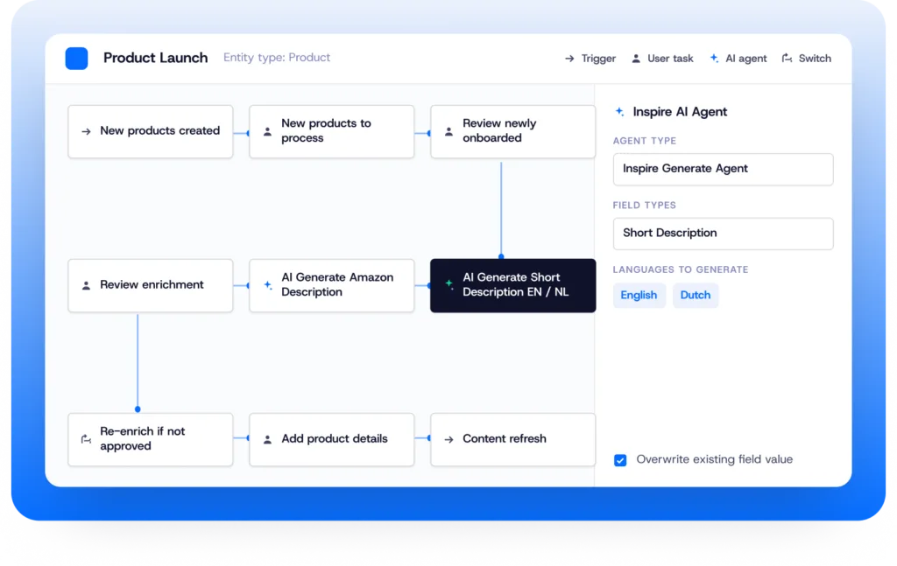Click the AGENT TYPE label
Viewport: 897px width, 566px height.
pos(645,141)
